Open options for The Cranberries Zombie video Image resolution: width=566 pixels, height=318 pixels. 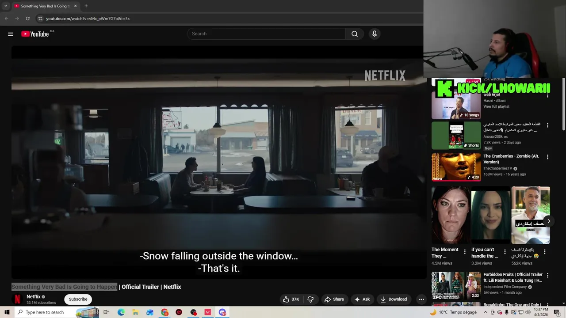click(x=547, y=157)
